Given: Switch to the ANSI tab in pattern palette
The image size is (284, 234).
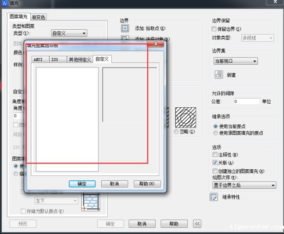Looking at the screenshot, I should 38,59.
